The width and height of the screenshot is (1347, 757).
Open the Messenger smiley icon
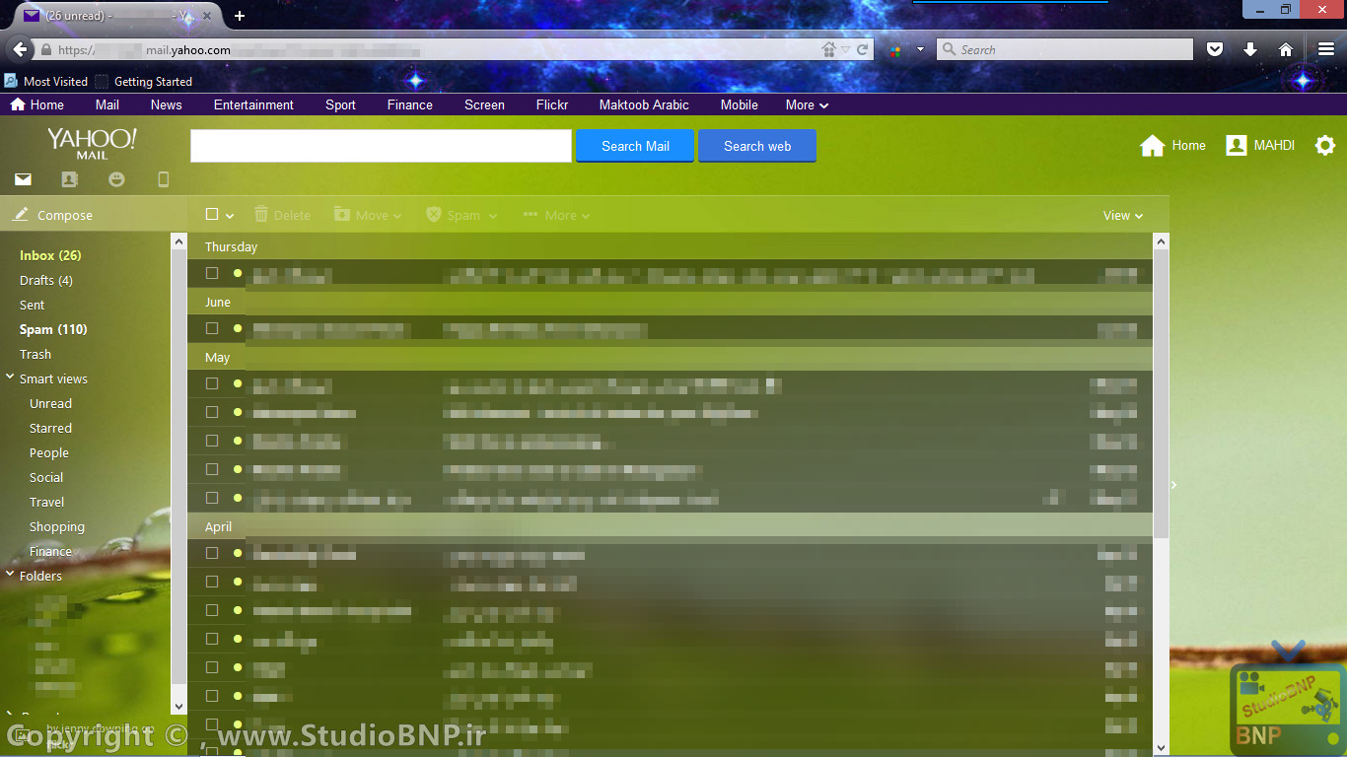pos(116,179)
